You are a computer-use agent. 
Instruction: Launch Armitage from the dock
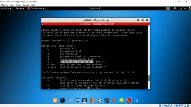tap(84, 100)
